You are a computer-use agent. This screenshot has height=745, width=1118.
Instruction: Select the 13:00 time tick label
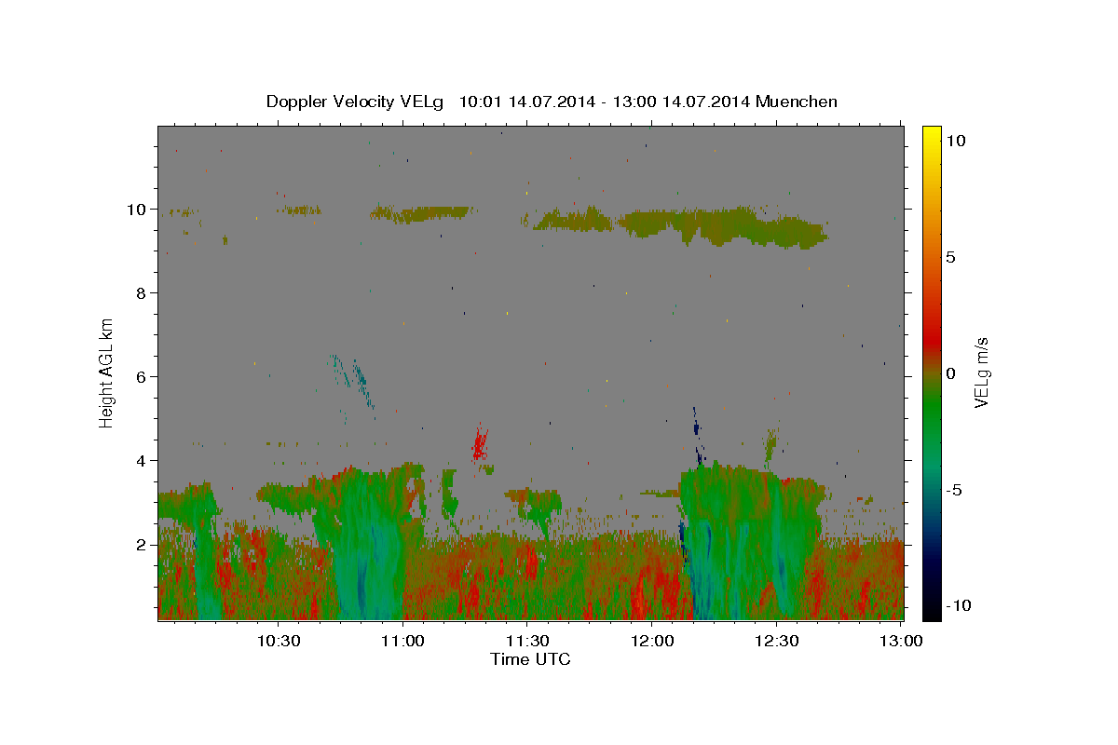899,641
